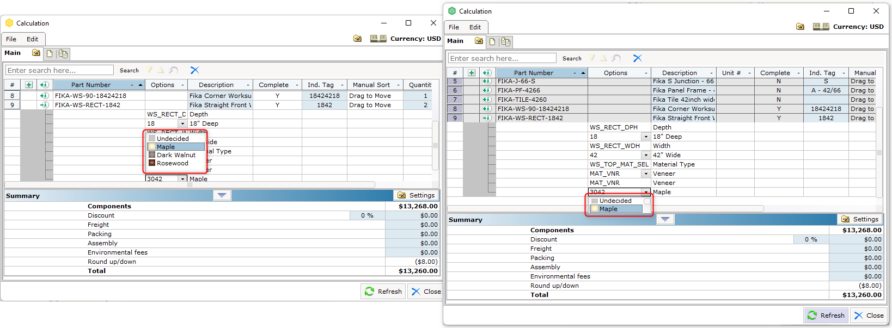Click Refresh button in left window
The height and width of the screenshot is (328, 892).
click(383, 292)
